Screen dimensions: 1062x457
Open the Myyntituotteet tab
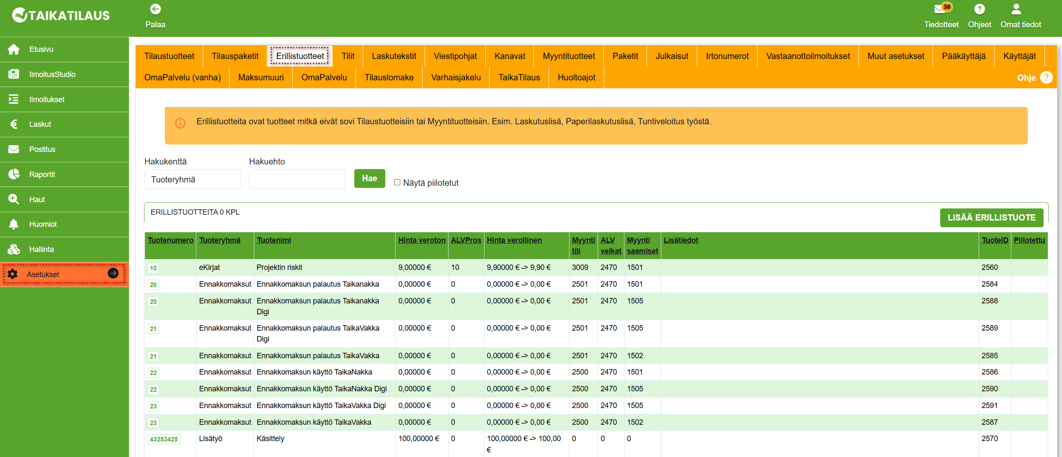569,56
